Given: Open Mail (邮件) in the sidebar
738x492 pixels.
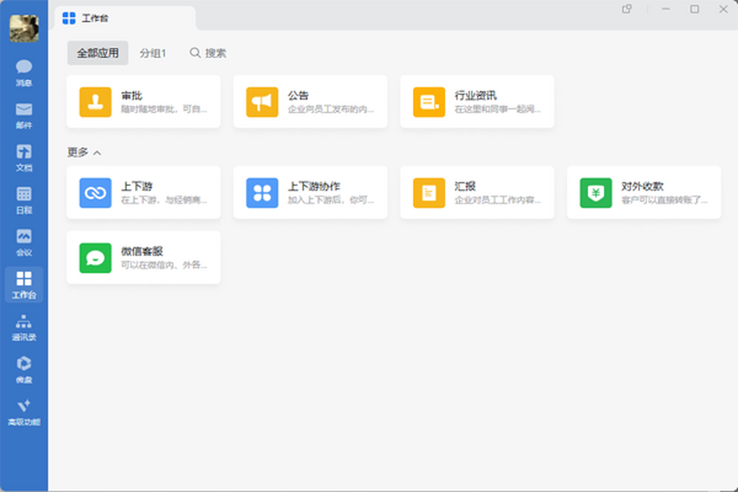Looking at the screenshot, I should tap(24, 116).
